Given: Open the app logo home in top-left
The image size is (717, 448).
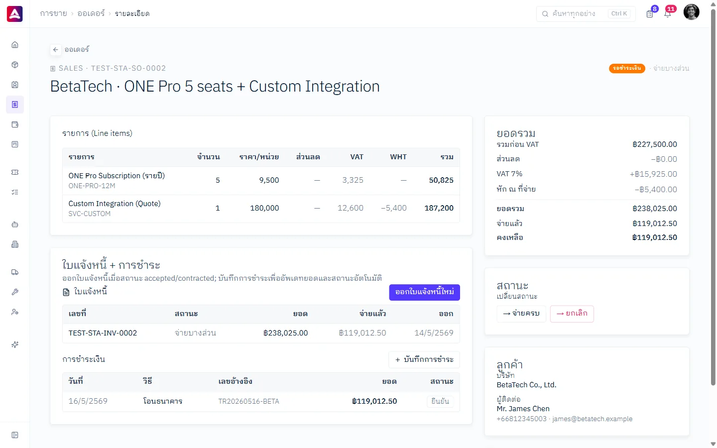Looking at the screenshot, I should 15,14.
